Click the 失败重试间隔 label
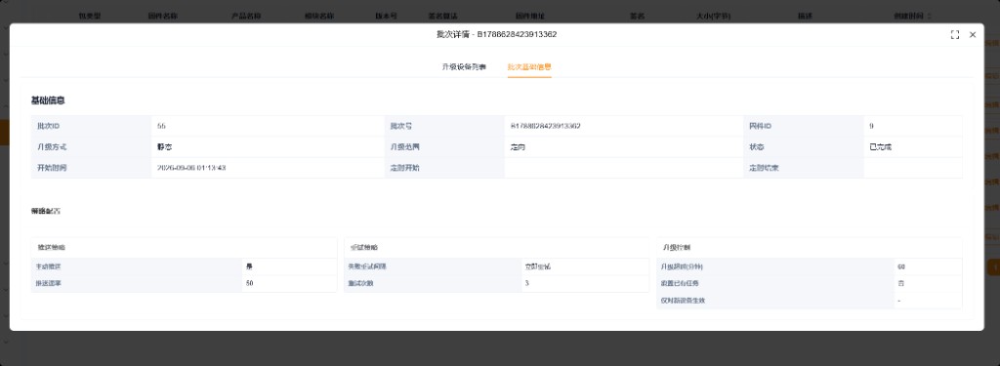 coord(367,266)
